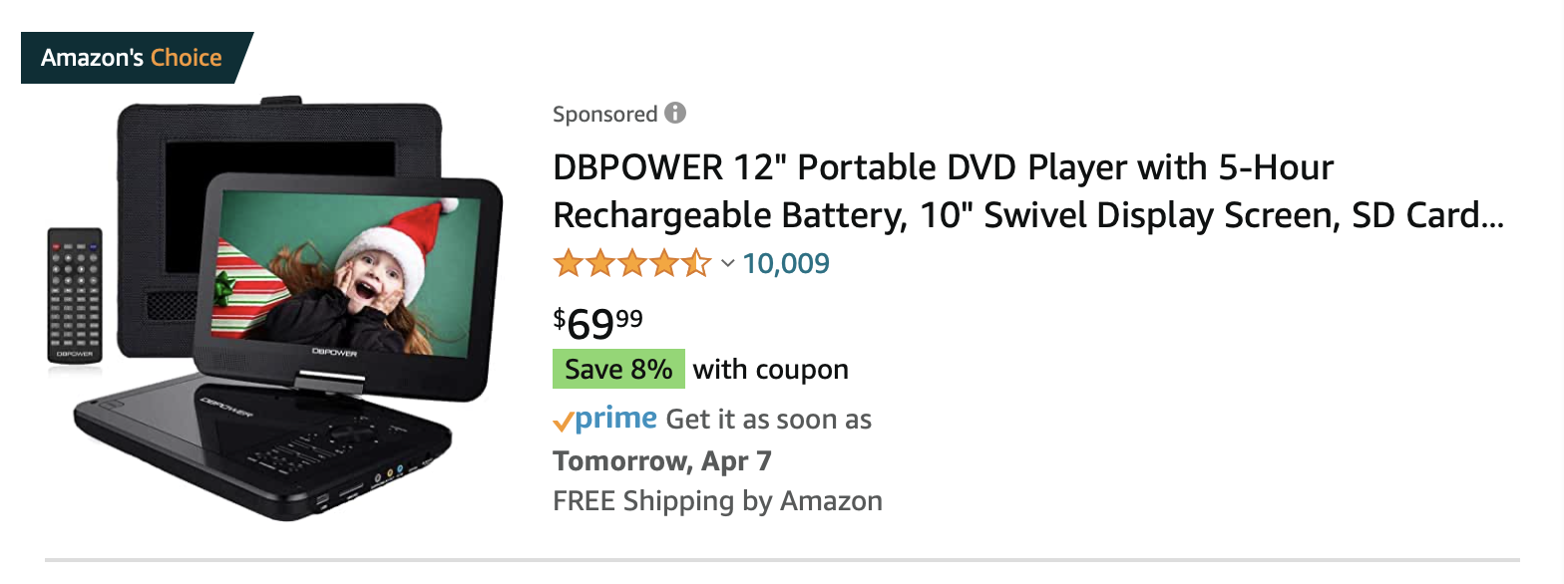Viewport: 1564px width, 584px height.
Task: Click the green Save 8% coupon badge
Action: [x=618, y=370]
